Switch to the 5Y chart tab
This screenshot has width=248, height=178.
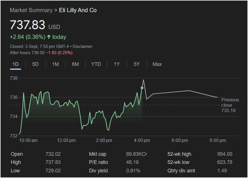coord(137,64)
